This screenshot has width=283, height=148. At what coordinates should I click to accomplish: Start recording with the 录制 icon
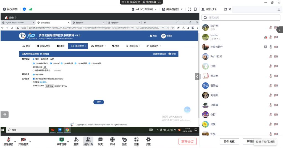click(112, 140)
